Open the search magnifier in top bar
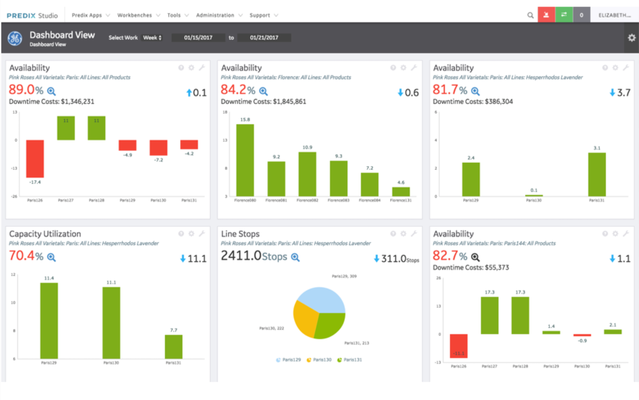This screenshot has height=400, width=639. point(530,16)
